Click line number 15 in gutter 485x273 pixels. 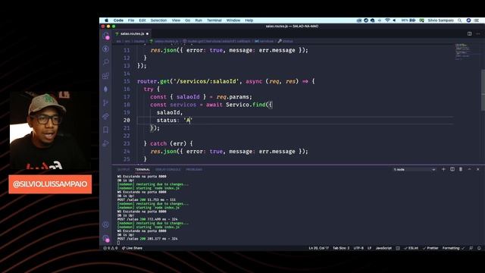coord(127,81)
